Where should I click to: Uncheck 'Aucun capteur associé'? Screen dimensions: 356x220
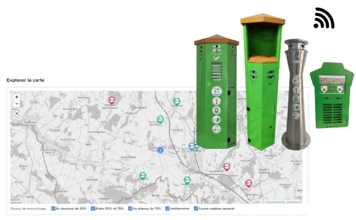(195, 208)
